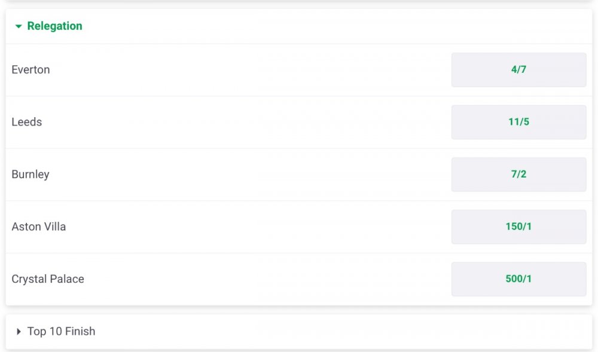Click the Aston Villa team name
The image size is (598, 352).
pos(39,226)
